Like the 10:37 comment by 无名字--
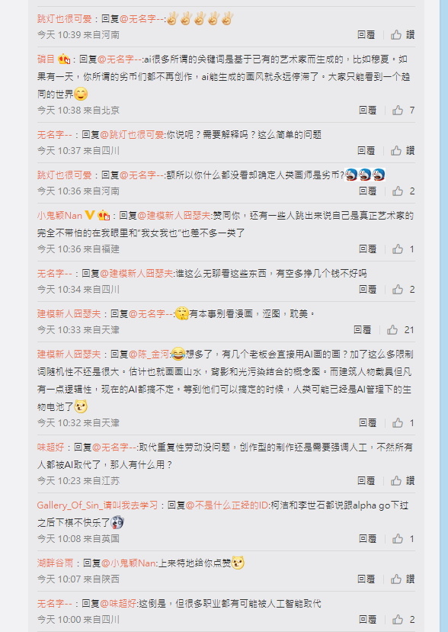Screen dimensions: 448x632 pyautogui.click(x=403, y=150)
